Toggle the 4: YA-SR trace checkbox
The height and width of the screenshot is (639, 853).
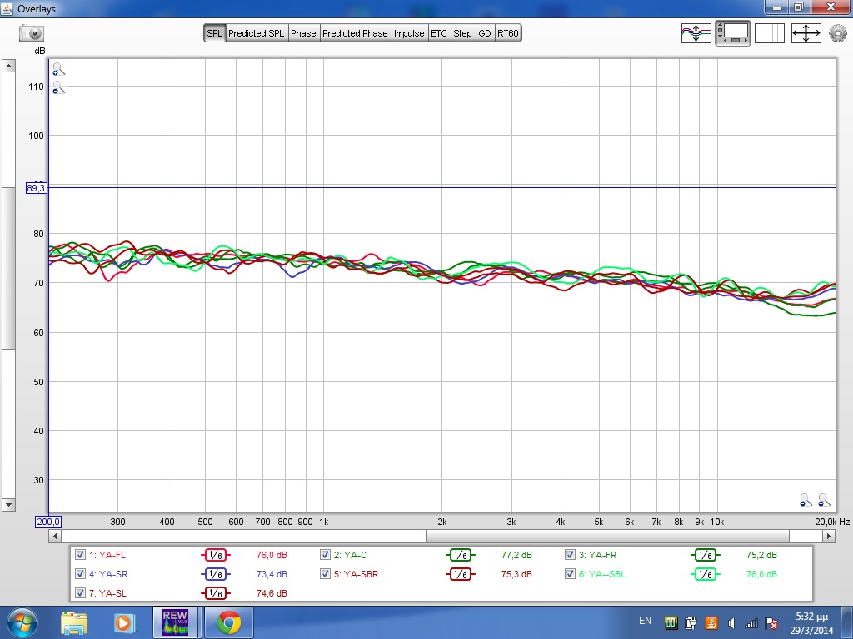click(80, 574)
